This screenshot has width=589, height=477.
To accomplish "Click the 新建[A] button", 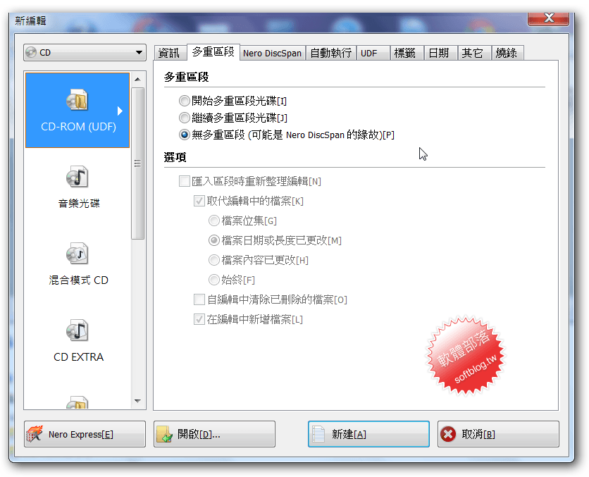I will [368, 434].
